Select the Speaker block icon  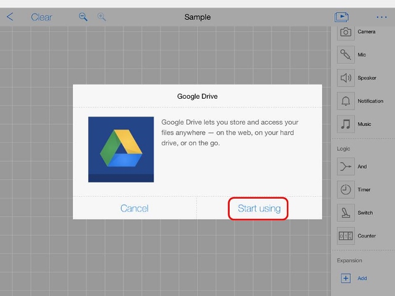pos(346,78)
